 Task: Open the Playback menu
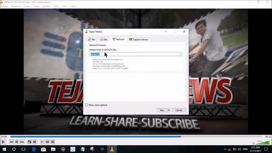[16, 6]
